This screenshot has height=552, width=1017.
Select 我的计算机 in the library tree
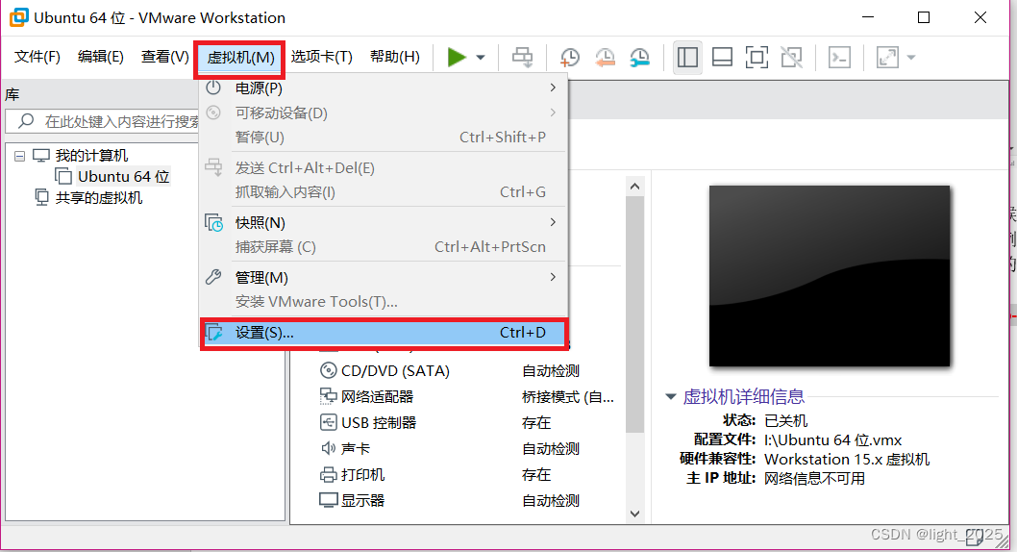[x=91, y=156]
